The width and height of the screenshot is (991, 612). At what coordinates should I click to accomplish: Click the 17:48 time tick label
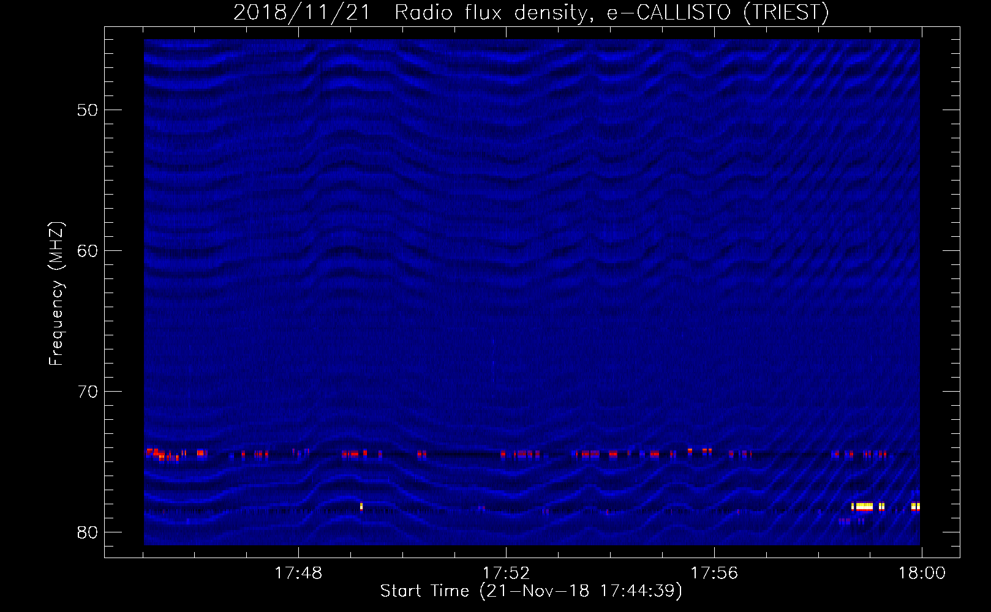[x=298, y=573]
